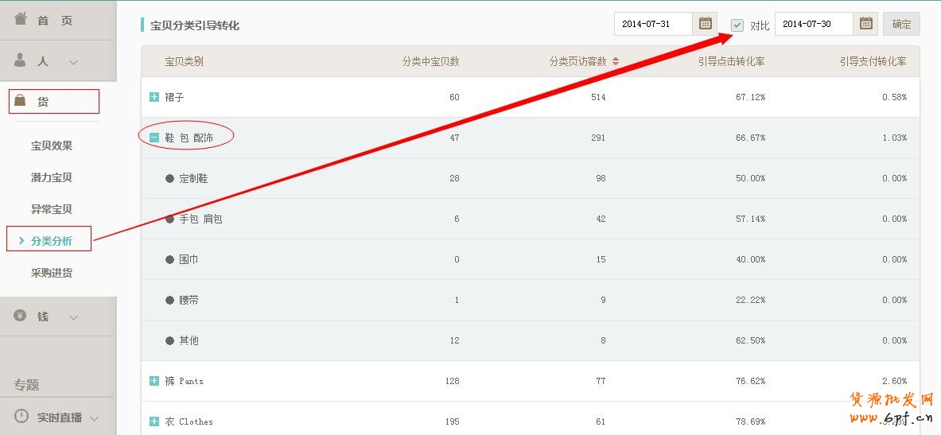This screenshot has height=435, width=941.
Task: Click the 分类中宝贝数 column header
Action: [x=431, y=61]
